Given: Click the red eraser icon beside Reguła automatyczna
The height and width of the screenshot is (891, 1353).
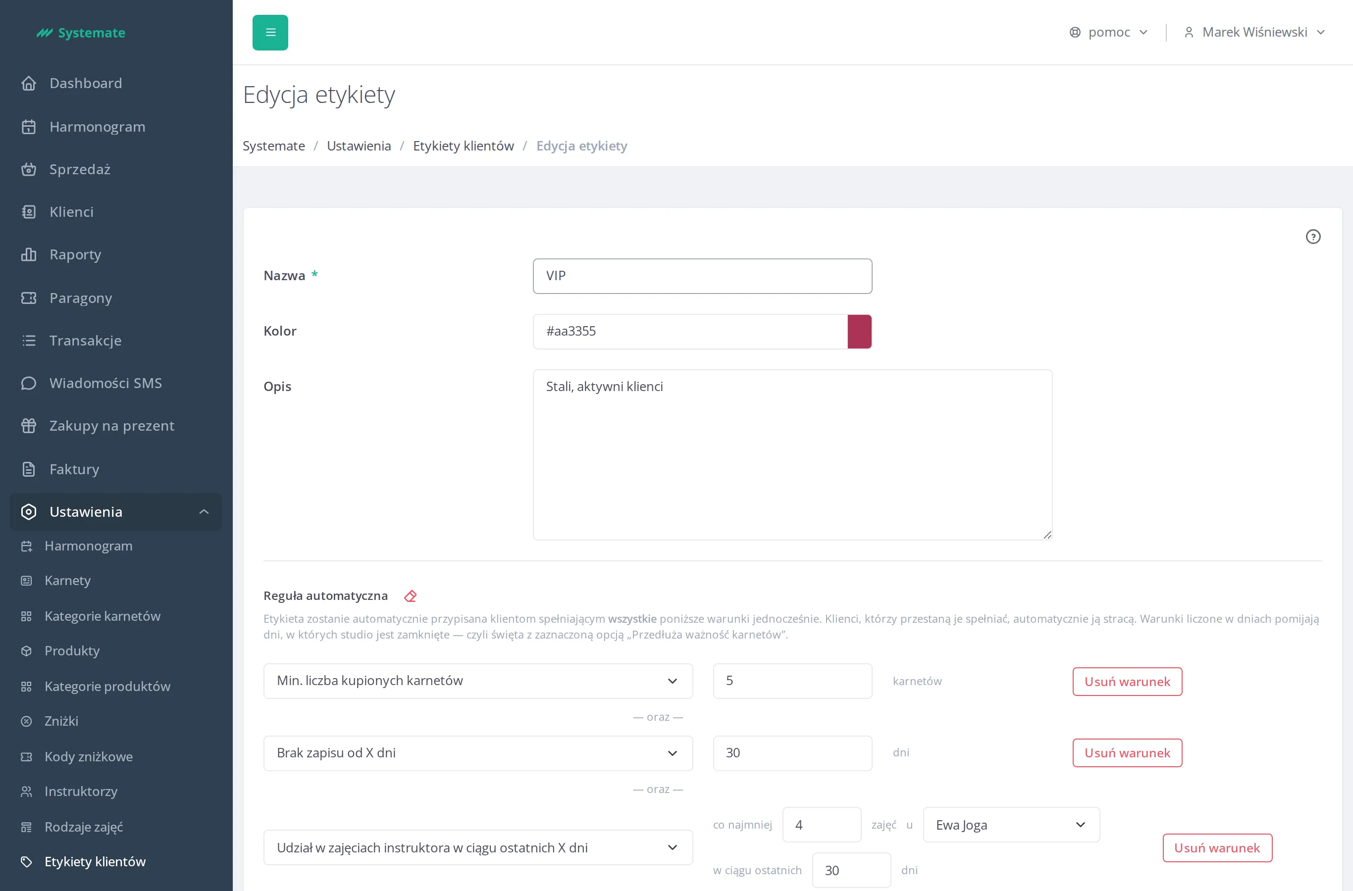Looking at the screenshot, I should 410,596.
